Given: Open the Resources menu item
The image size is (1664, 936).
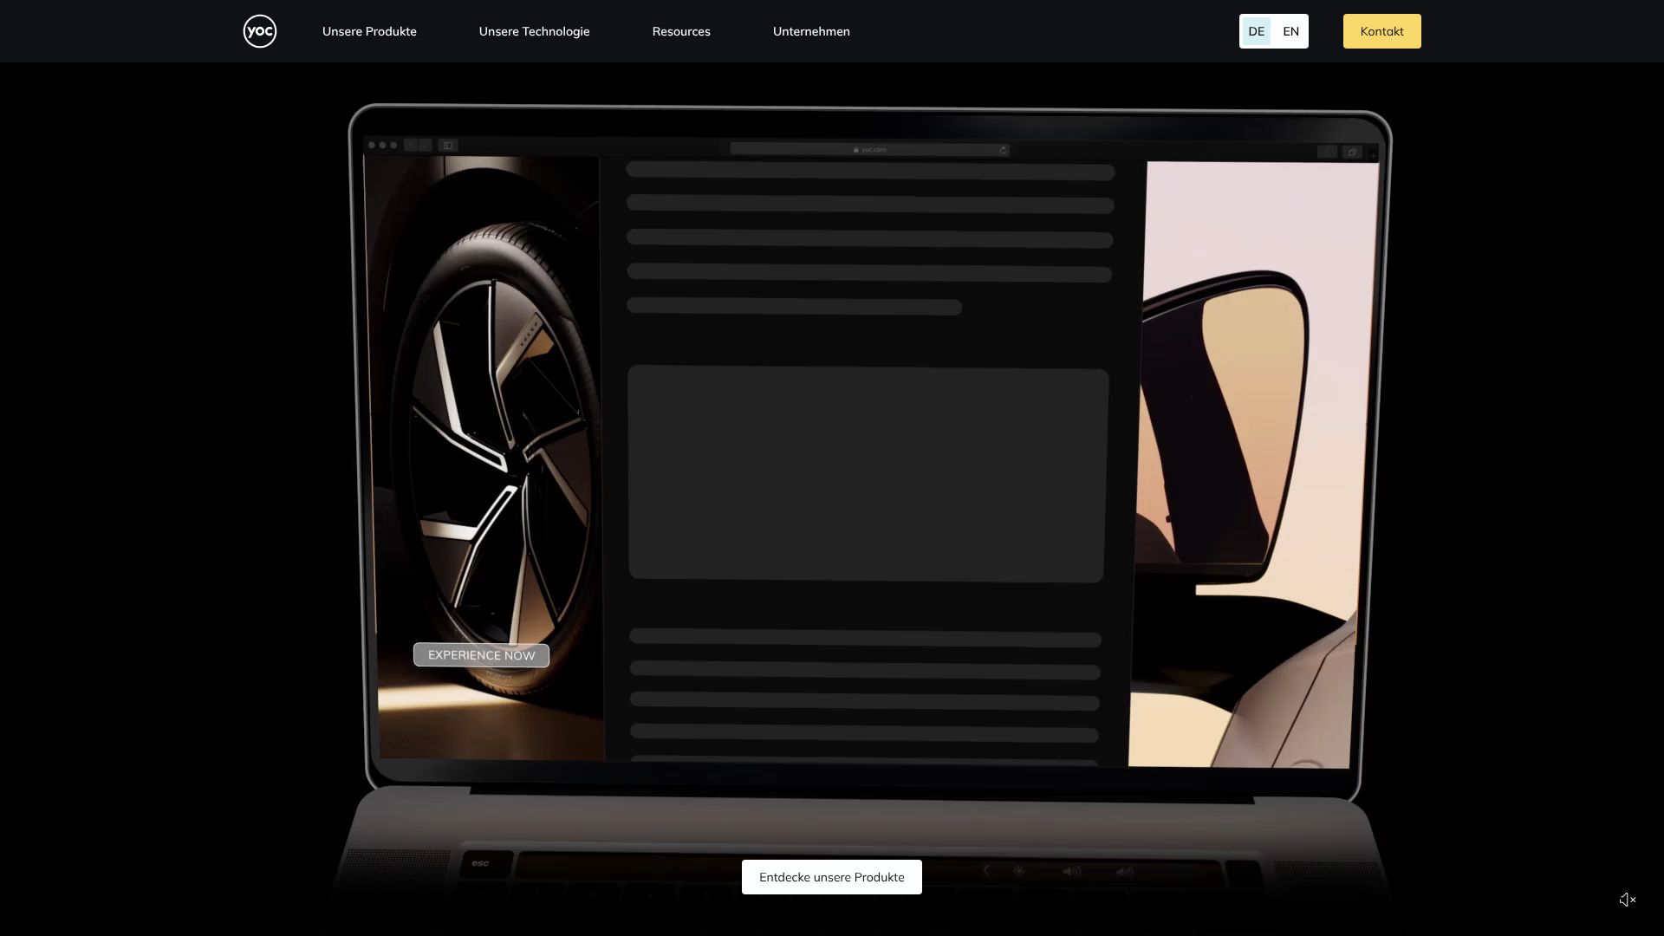Looking at the screenshot, I should point(680,31).
